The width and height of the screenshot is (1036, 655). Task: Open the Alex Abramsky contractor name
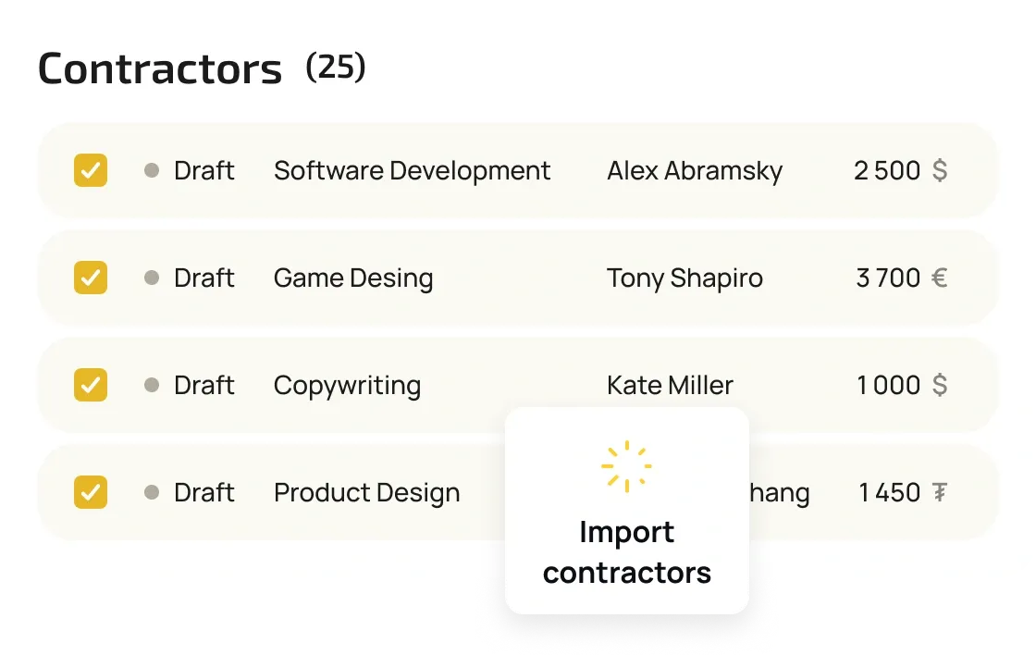694,170
